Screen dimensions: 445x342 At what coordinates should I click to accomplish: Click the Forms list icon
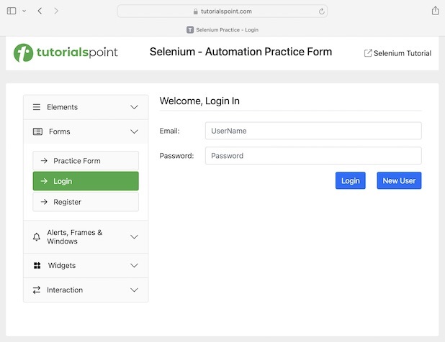pyautogui.click(x=37, y=131)
